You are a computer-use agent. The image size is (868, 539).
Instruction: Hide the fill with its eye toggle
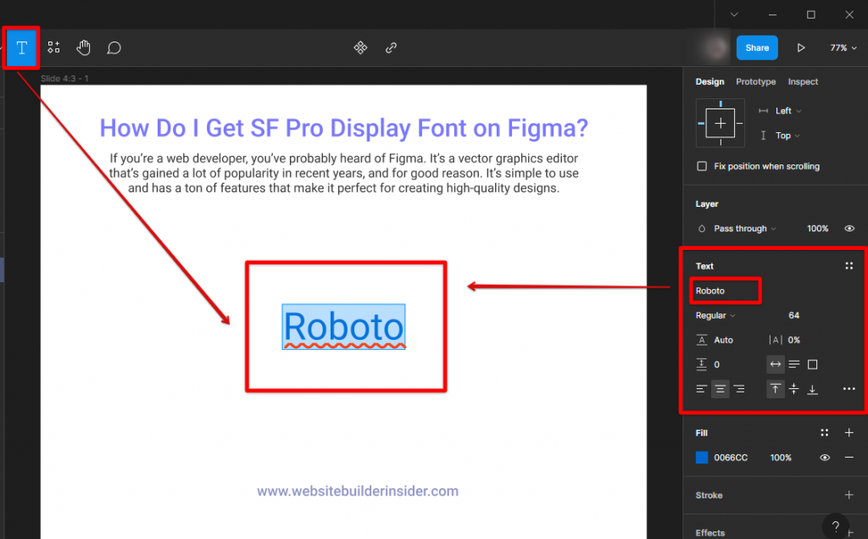coord(824,457)
